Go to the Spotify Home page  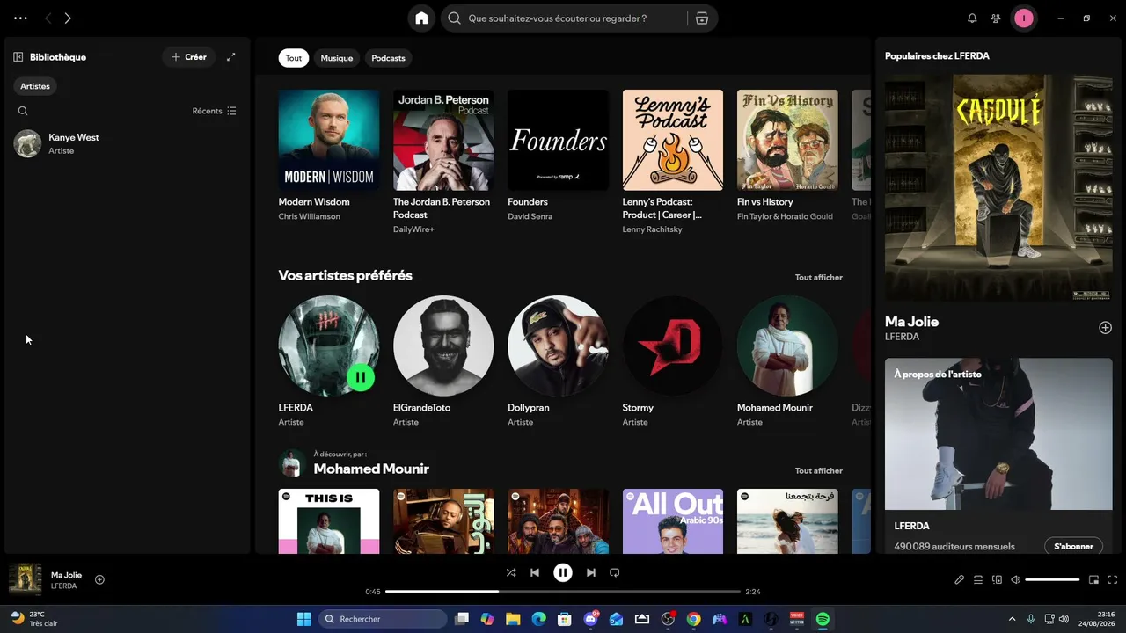(x=422, y=18)
